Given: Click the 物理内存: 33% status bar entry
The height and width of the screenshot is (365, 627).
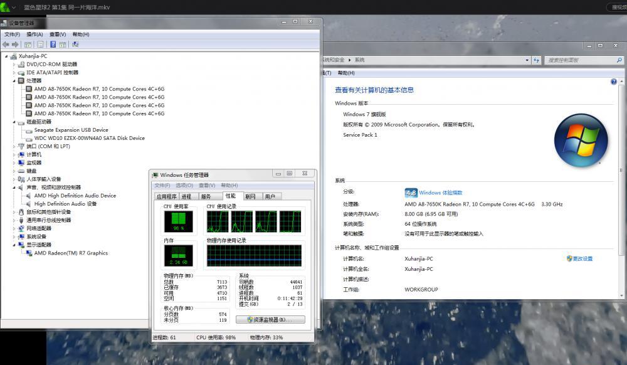Looking at the screenshot, I should click(266, 337).
